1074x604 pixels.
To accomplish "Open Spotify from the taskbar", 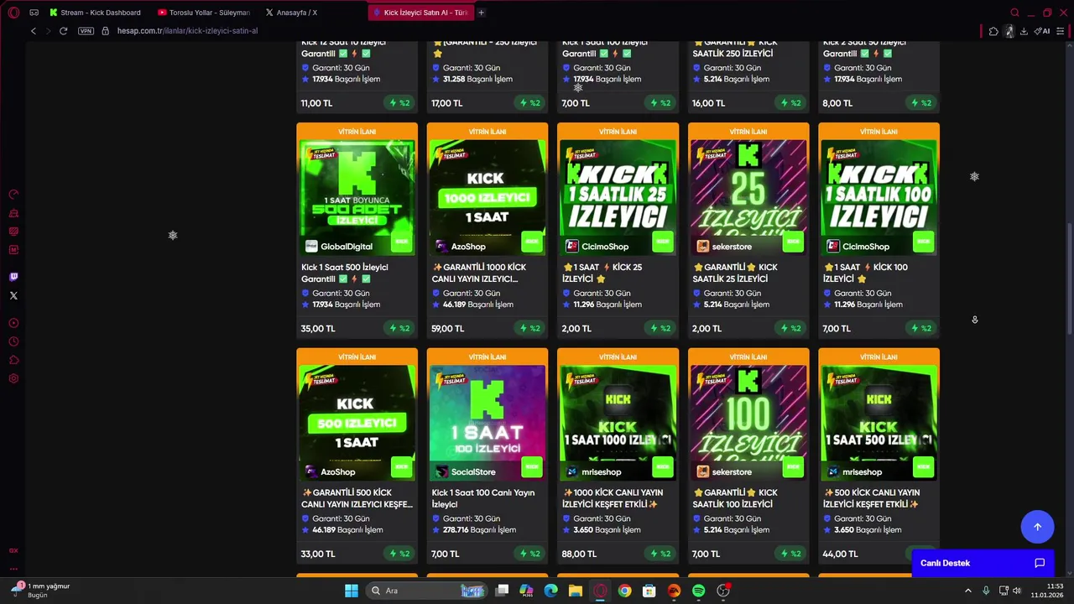I will coord(699,591).
